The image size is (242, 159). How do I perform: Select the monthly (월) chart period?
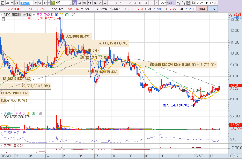[x=85, y=3]
